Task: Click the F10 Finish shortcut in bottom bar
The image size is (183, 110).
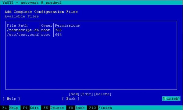Action: pos(100,108)
